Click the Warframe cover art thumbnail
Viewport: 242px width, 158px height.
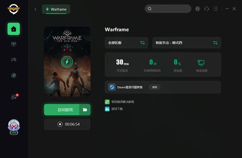point(67,62)
